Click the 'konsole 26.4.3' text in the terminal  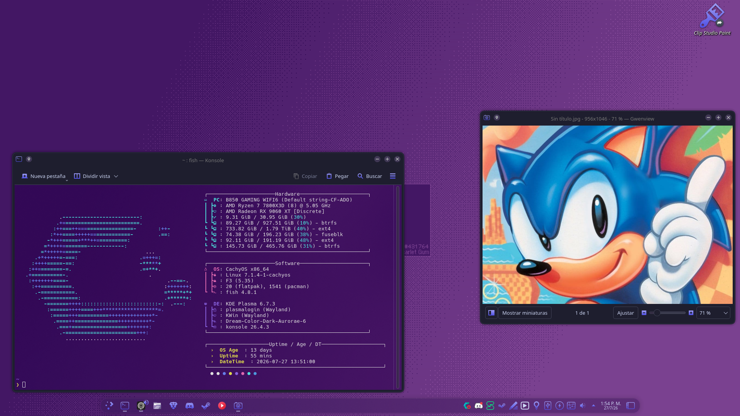247,327
